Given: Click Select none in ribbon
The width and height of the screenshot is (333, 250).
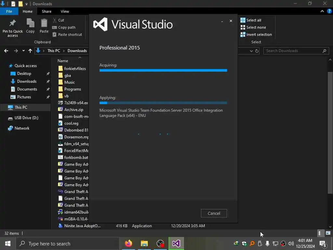Looking at the screenshot, I should (253, 27).
